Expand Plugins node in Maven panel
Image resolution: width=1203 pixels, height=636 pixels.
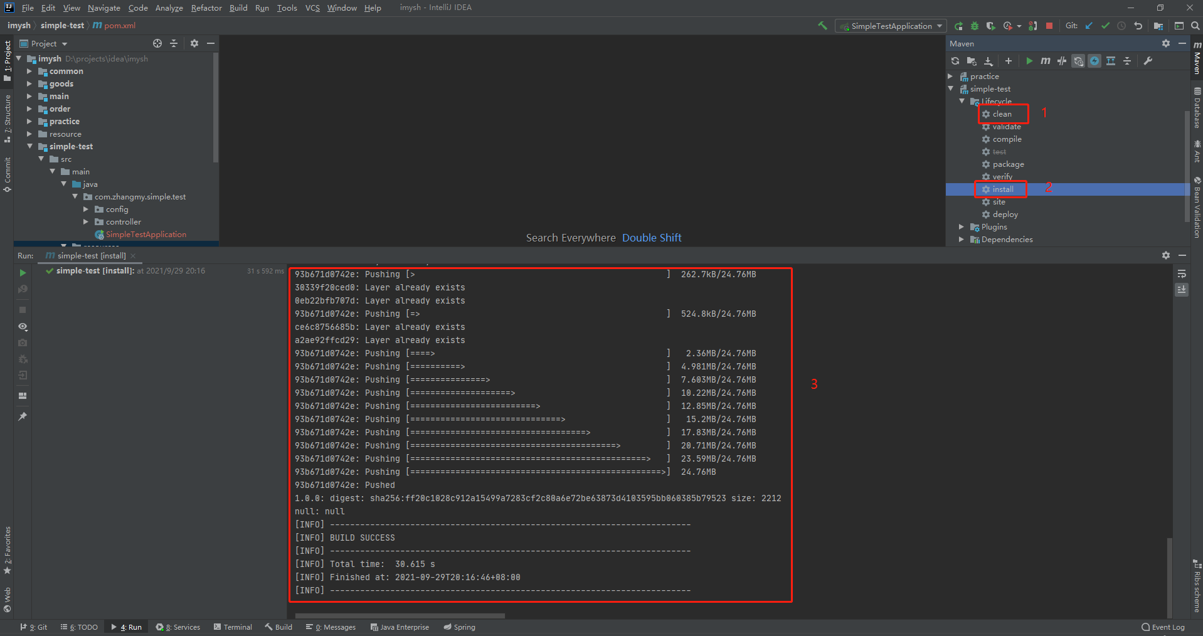962,226
